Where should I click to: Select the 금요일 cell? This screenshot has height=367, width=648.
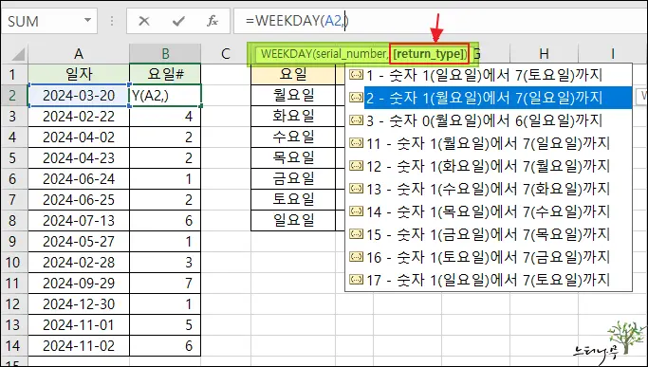point(293,179)
